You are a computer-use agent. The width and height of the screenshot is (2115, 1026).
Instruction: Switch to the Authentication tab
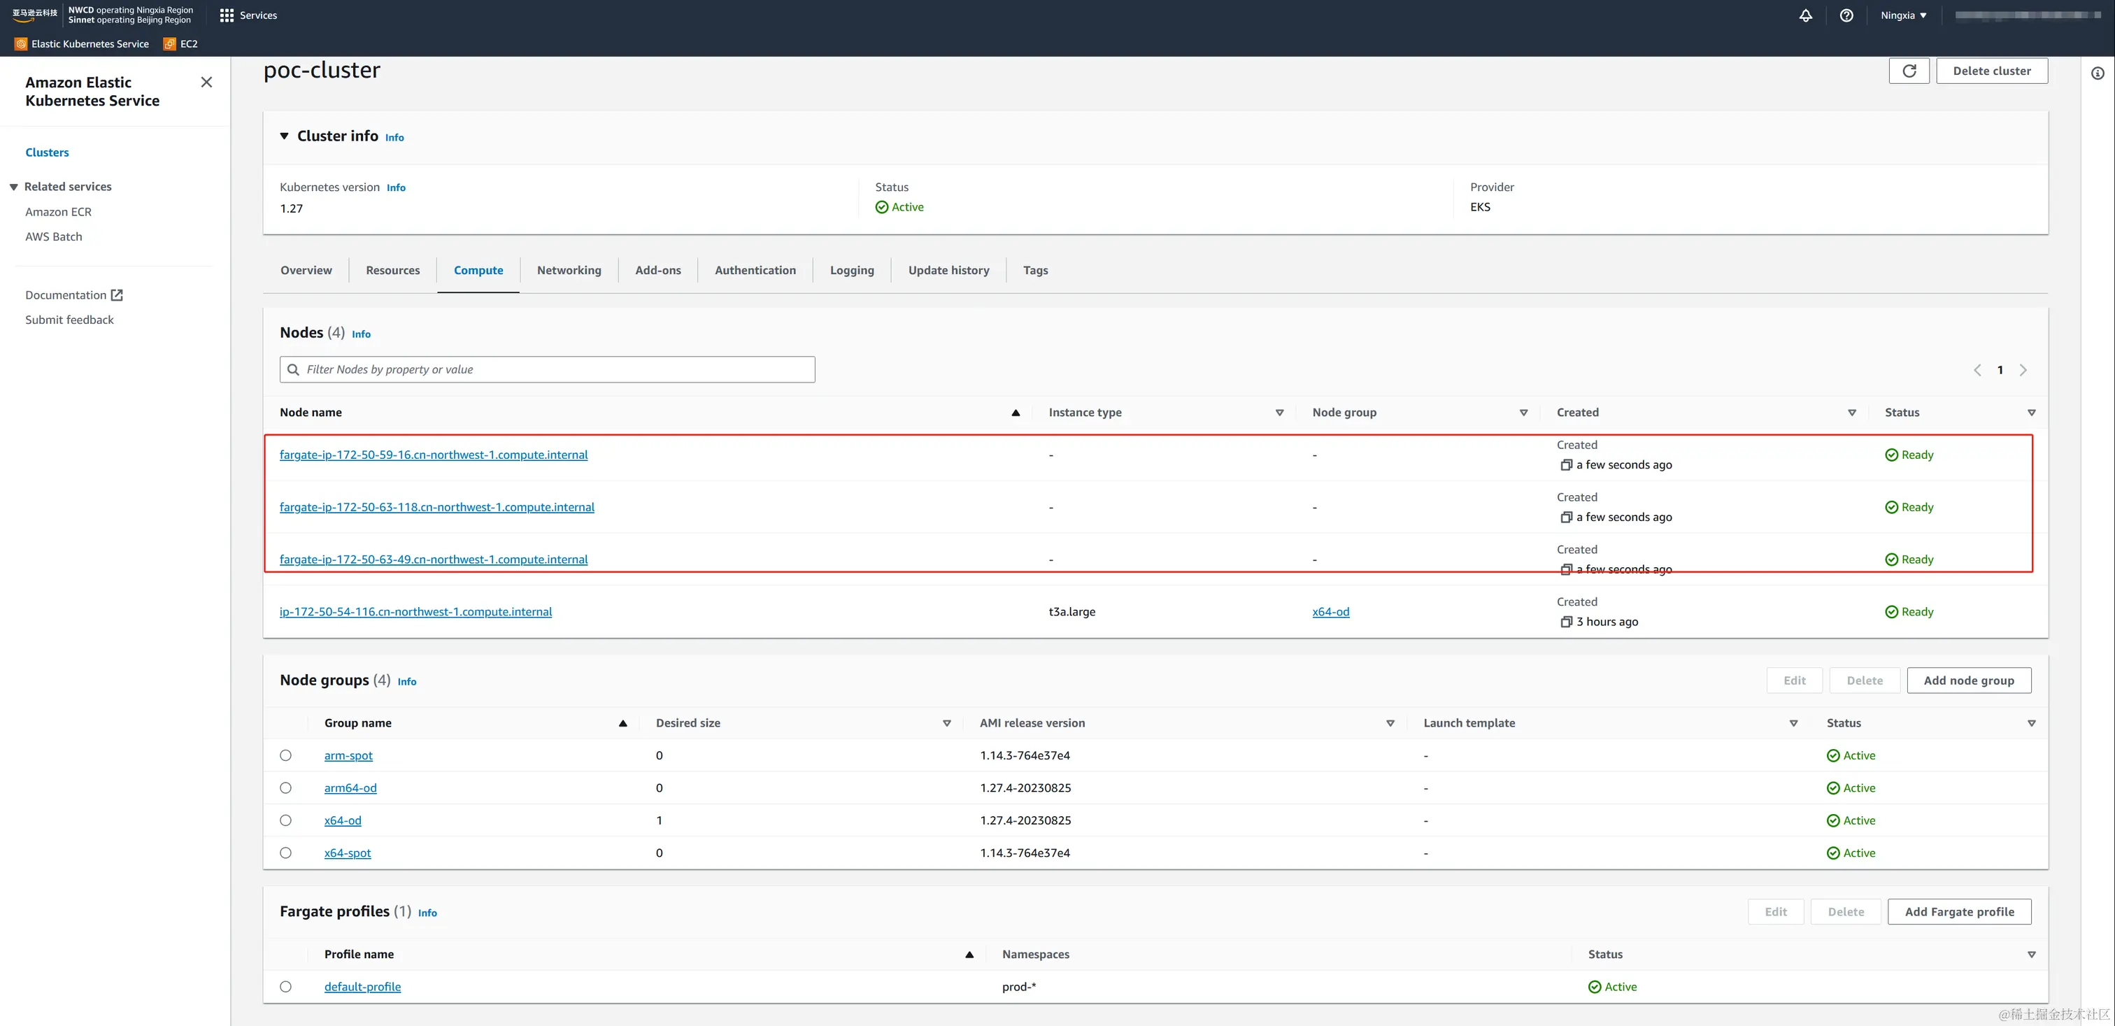click(755, 270)
